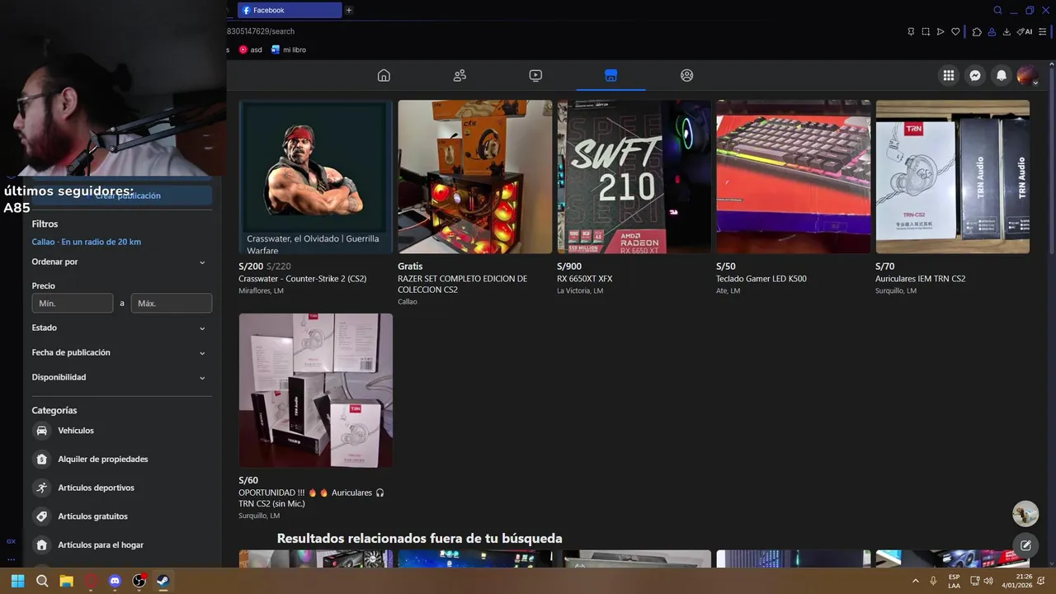
Task: Click Surquillo, LM under S/70 listing
Action: pyautogui.click(x=896, y=290)
